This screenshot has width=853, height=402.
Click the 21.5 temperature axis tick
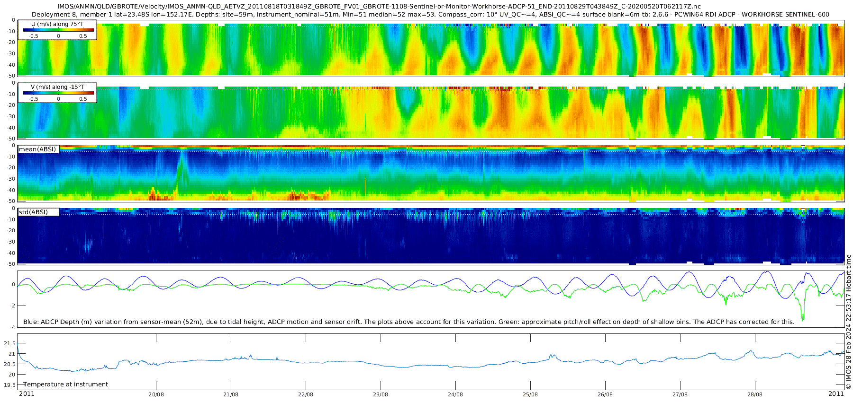(9, 343)
